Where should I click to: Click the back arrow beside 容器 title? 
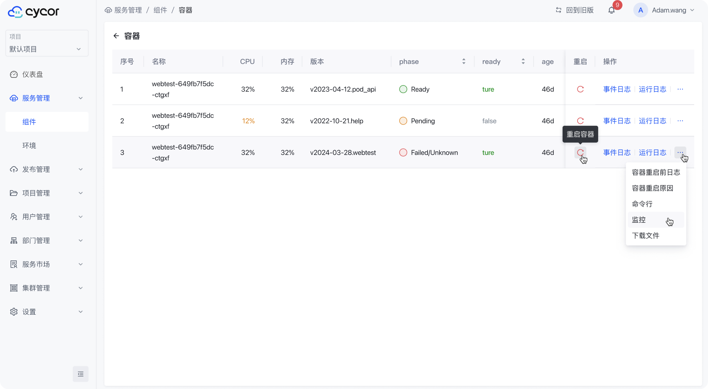[116, 36]
